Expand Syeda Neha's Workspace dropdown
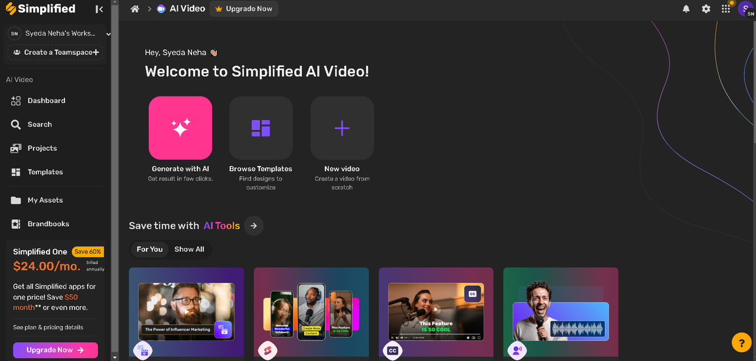Image resolution: width=756 pixels, height=361 pixels. (x=109, y=34)
